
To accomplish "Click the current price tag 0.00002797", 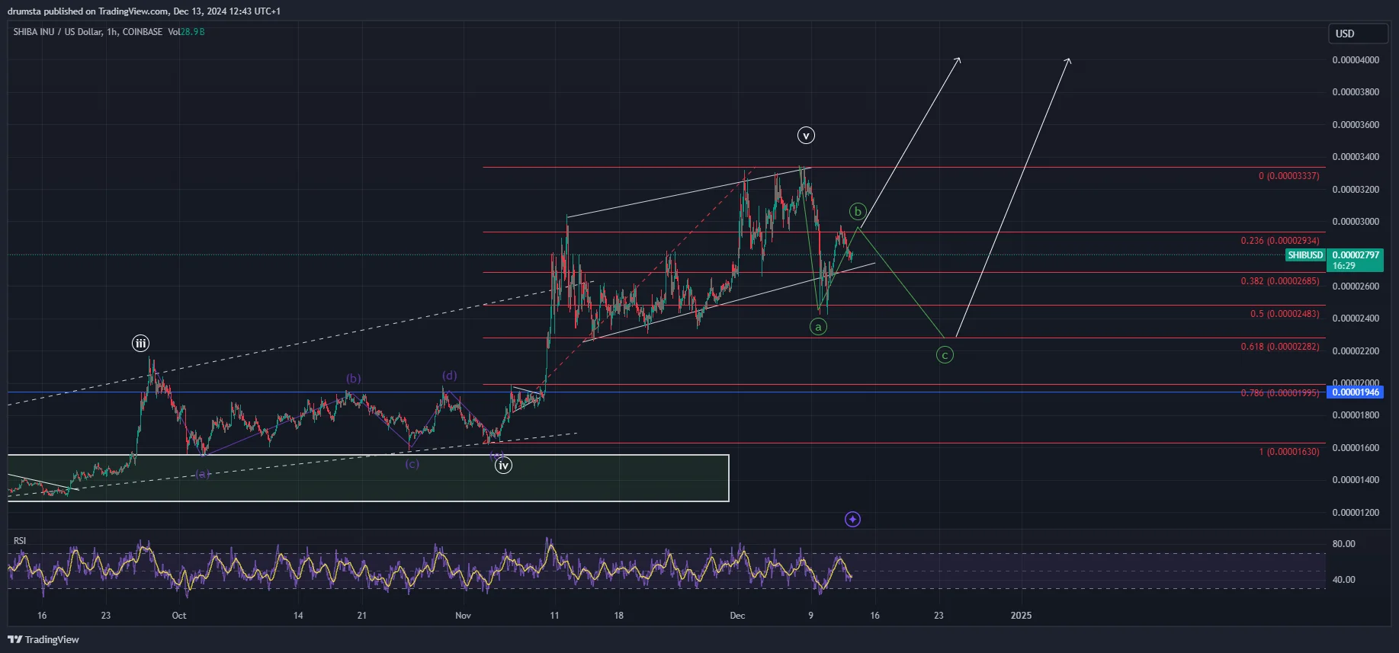I will tap(1356, 260).
